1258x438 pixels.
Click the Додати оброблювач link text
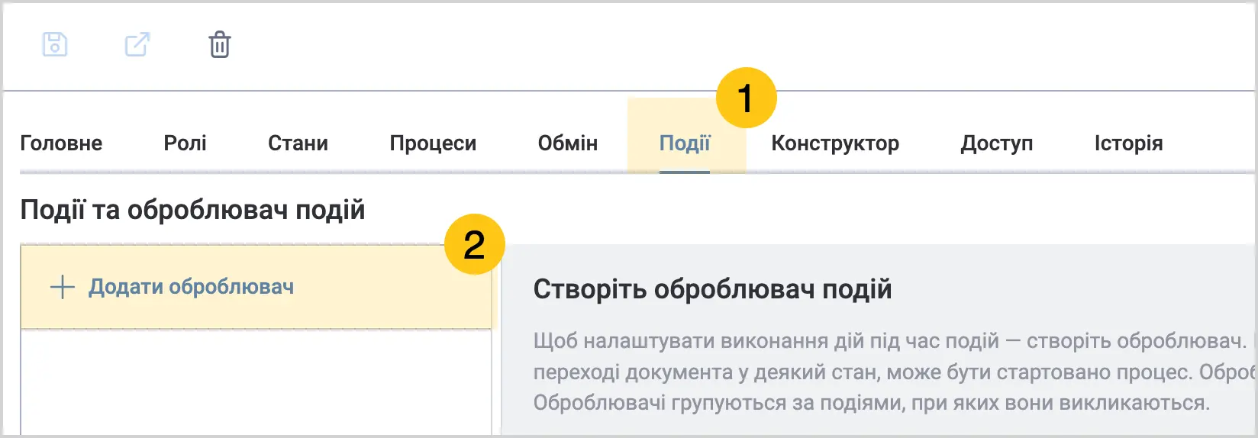pos(191,287)
